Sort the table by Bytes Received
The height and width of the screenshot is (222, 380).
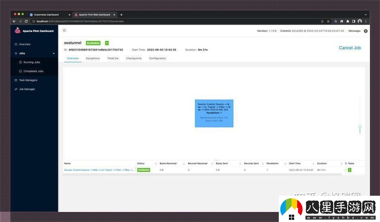click(x=184, y=164)
